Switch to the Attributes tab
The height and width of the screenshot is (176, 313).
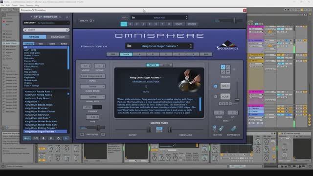coord(34,37)
